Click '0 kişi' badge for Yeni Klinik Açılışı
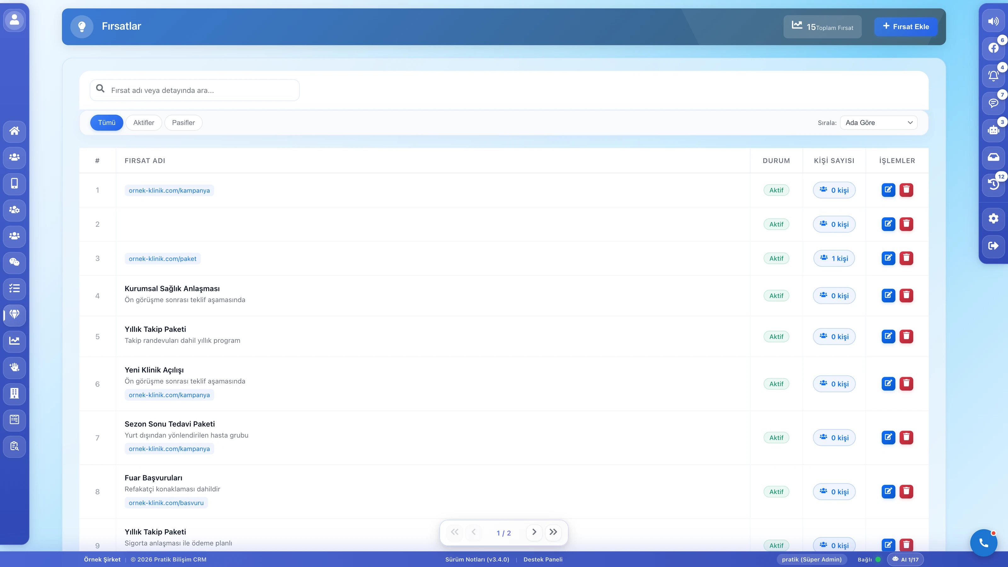This screenshot has height=567, width=1008. click(x=834, y=384)
